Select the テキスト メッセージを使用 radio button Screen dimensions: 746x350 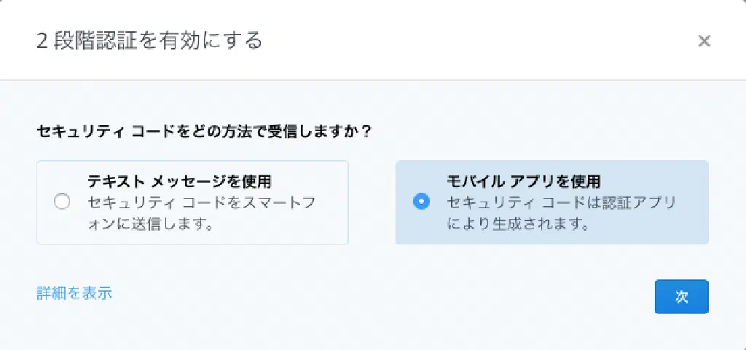click(62, 202)
